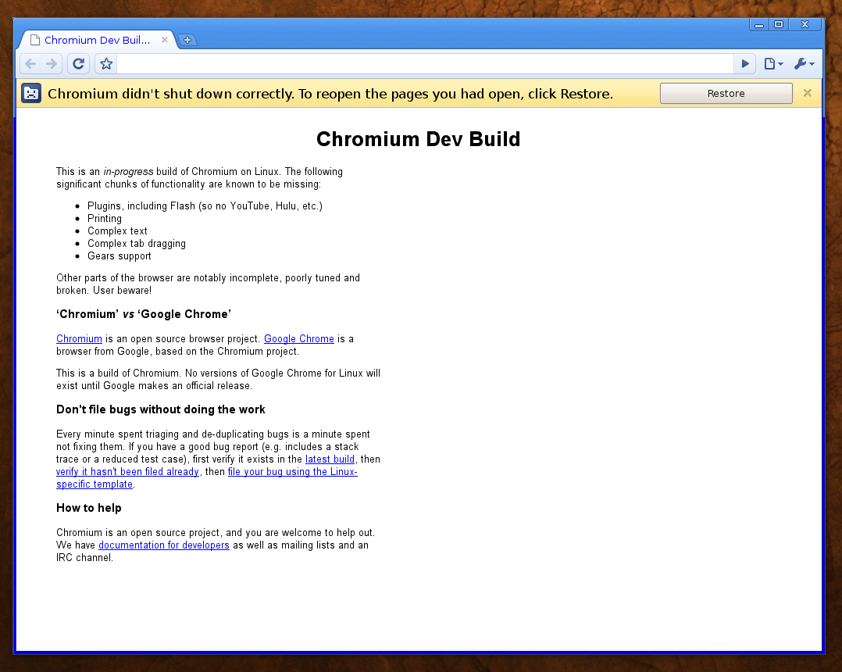Click the 'How to help' heading
Image resolution: width=842 pixels, height=672 pixels.
(x=88, y=508)
